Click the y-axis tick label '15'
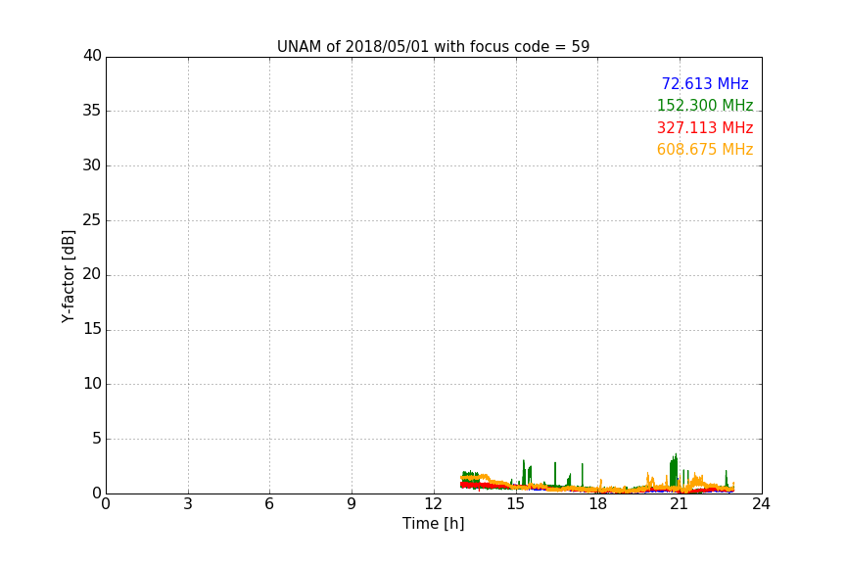This screenshot has height=564, width=846. [92, 329]
